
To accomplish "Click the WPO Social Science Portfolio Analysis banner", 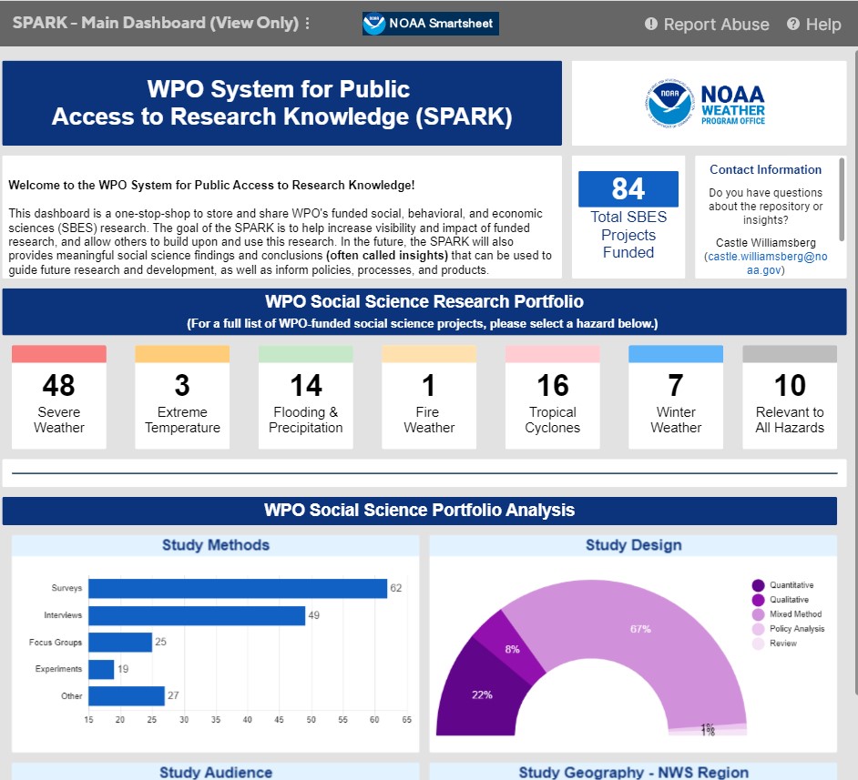I will click(420, 511).
